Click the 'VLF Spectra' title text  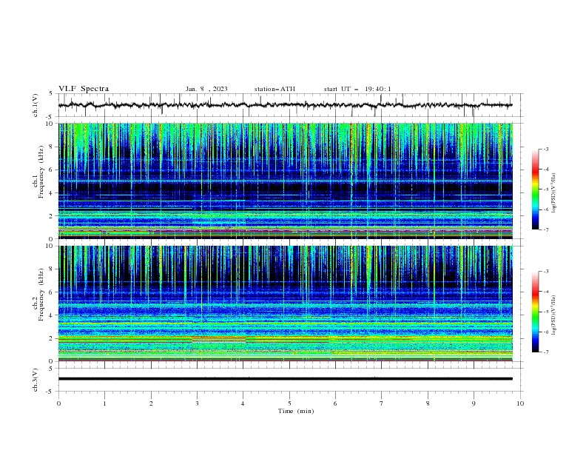pos(84,89)
